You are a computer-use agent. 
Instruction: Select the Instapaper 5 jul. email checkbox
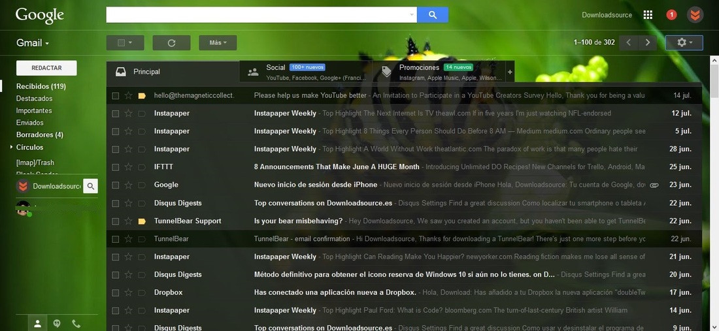(116, 131)
